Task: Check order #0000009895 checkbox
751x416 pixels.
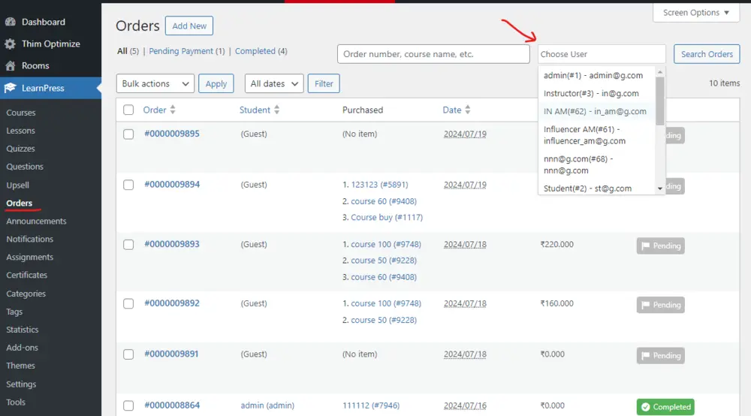Action: coord(128,134)
